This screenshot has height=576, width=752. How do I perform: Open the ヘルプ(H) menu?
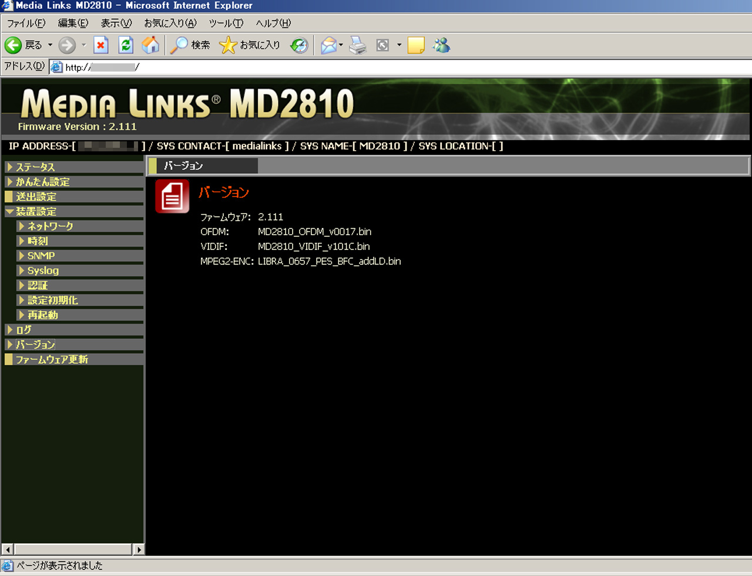tap(273, 23)
